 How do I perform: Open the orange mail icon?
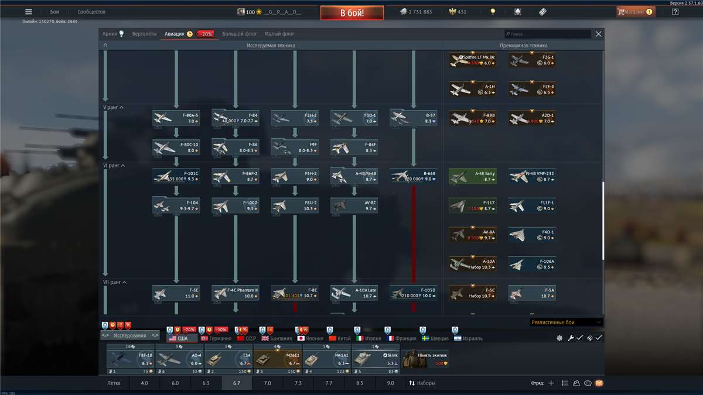(x=599, y=383)
